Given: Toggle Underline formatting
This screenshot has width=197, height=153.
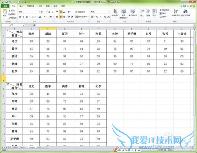Looking at the screenshot, I should click(x=27, y=17).
